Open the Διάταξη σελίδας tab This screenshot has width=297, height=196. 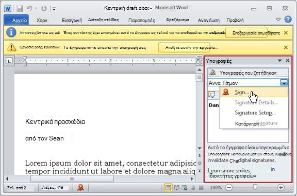coord(104,20)
